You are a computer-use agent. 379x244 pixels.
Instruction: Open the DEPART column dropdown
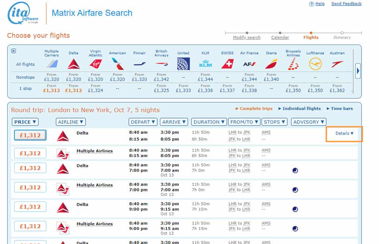pyautogui.click(x=143, y=122)
